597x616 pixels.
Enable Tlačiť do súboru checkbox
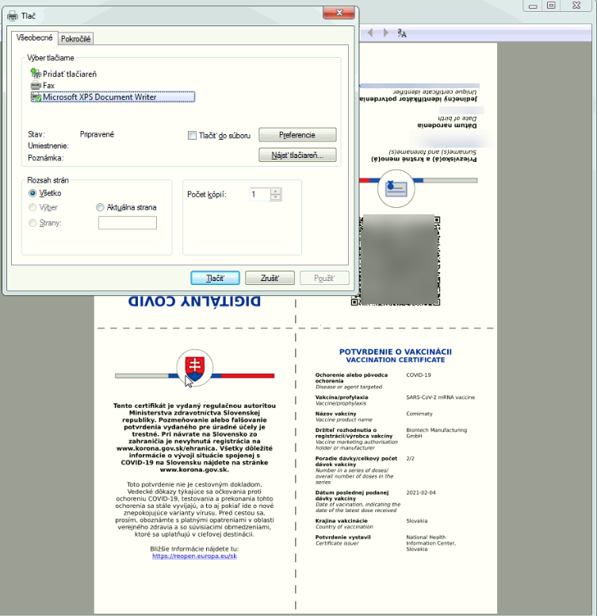[192, 136]
